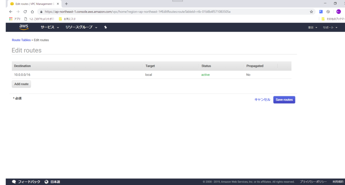Open browser home page icon
This screenshot has width=345, height=185.
32,12
